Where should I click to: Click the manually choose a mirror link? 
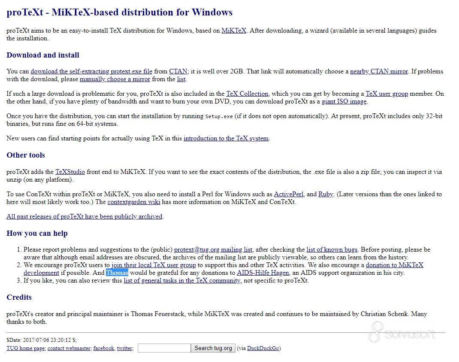115,79
